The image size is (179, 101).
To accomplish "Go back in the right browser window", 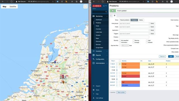I will (94, 1).
